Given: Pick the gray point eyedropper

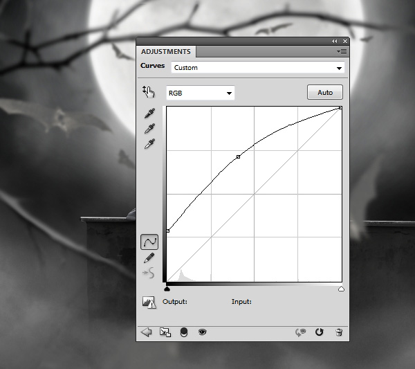Looking at the screenshot, I should pos(150,129).
